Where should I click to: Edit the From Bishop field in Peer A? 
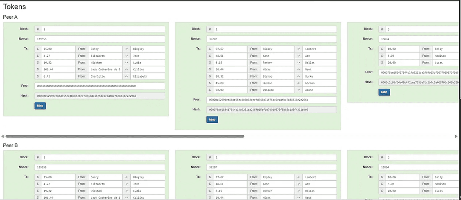pos(277,76)
